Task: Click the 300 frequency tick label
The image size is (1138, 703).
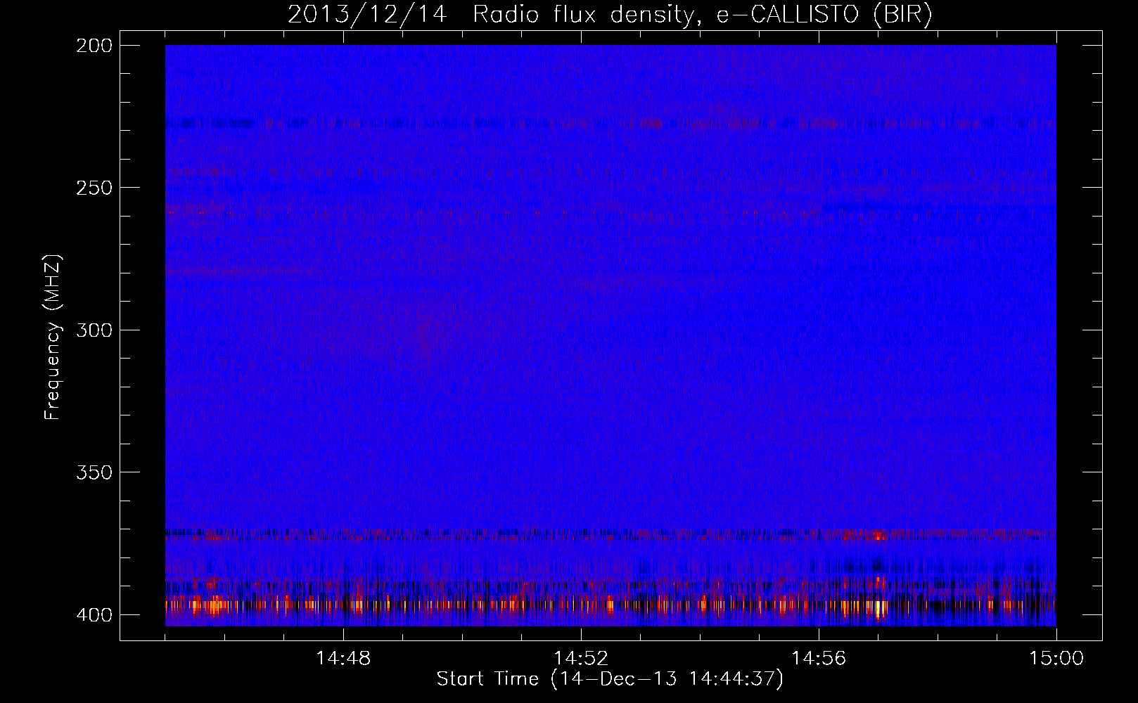Action: coord(94,330)
